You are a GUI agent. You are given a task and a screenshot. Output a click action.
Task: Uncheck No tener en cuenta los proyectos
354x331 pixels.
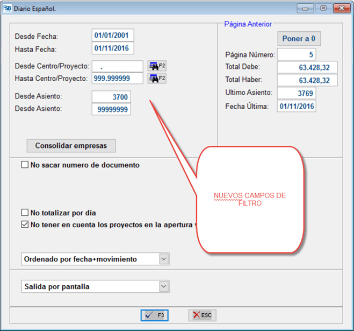pyautogui.click(x=25, y=224)
